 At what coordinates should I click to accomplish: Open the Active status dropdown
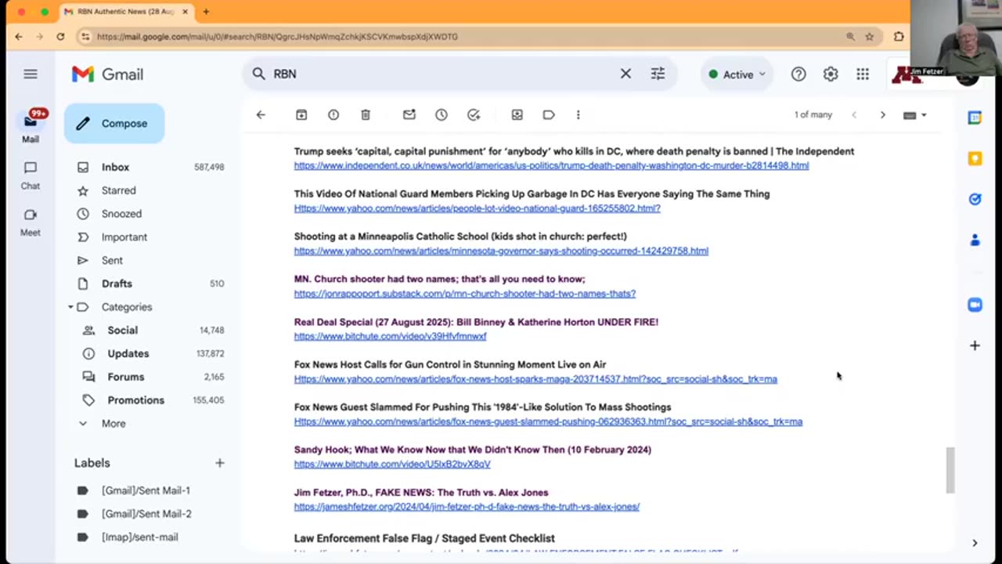(736, 74)
